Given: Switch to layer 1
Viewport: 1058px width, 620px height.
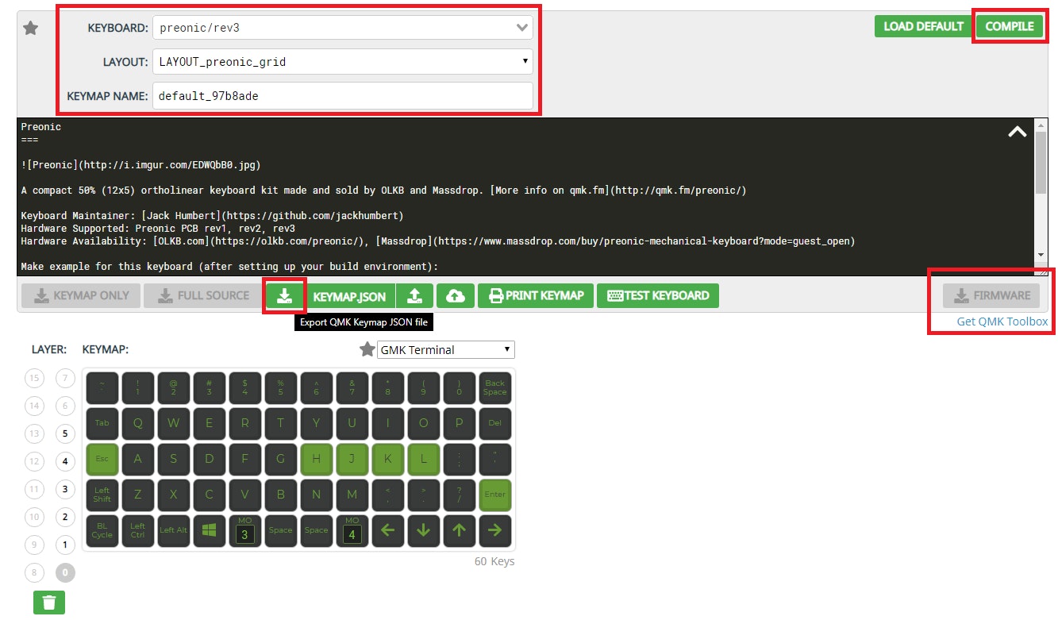Looking at the screenshot, I should pyautogui.click(x=66, y=545).
